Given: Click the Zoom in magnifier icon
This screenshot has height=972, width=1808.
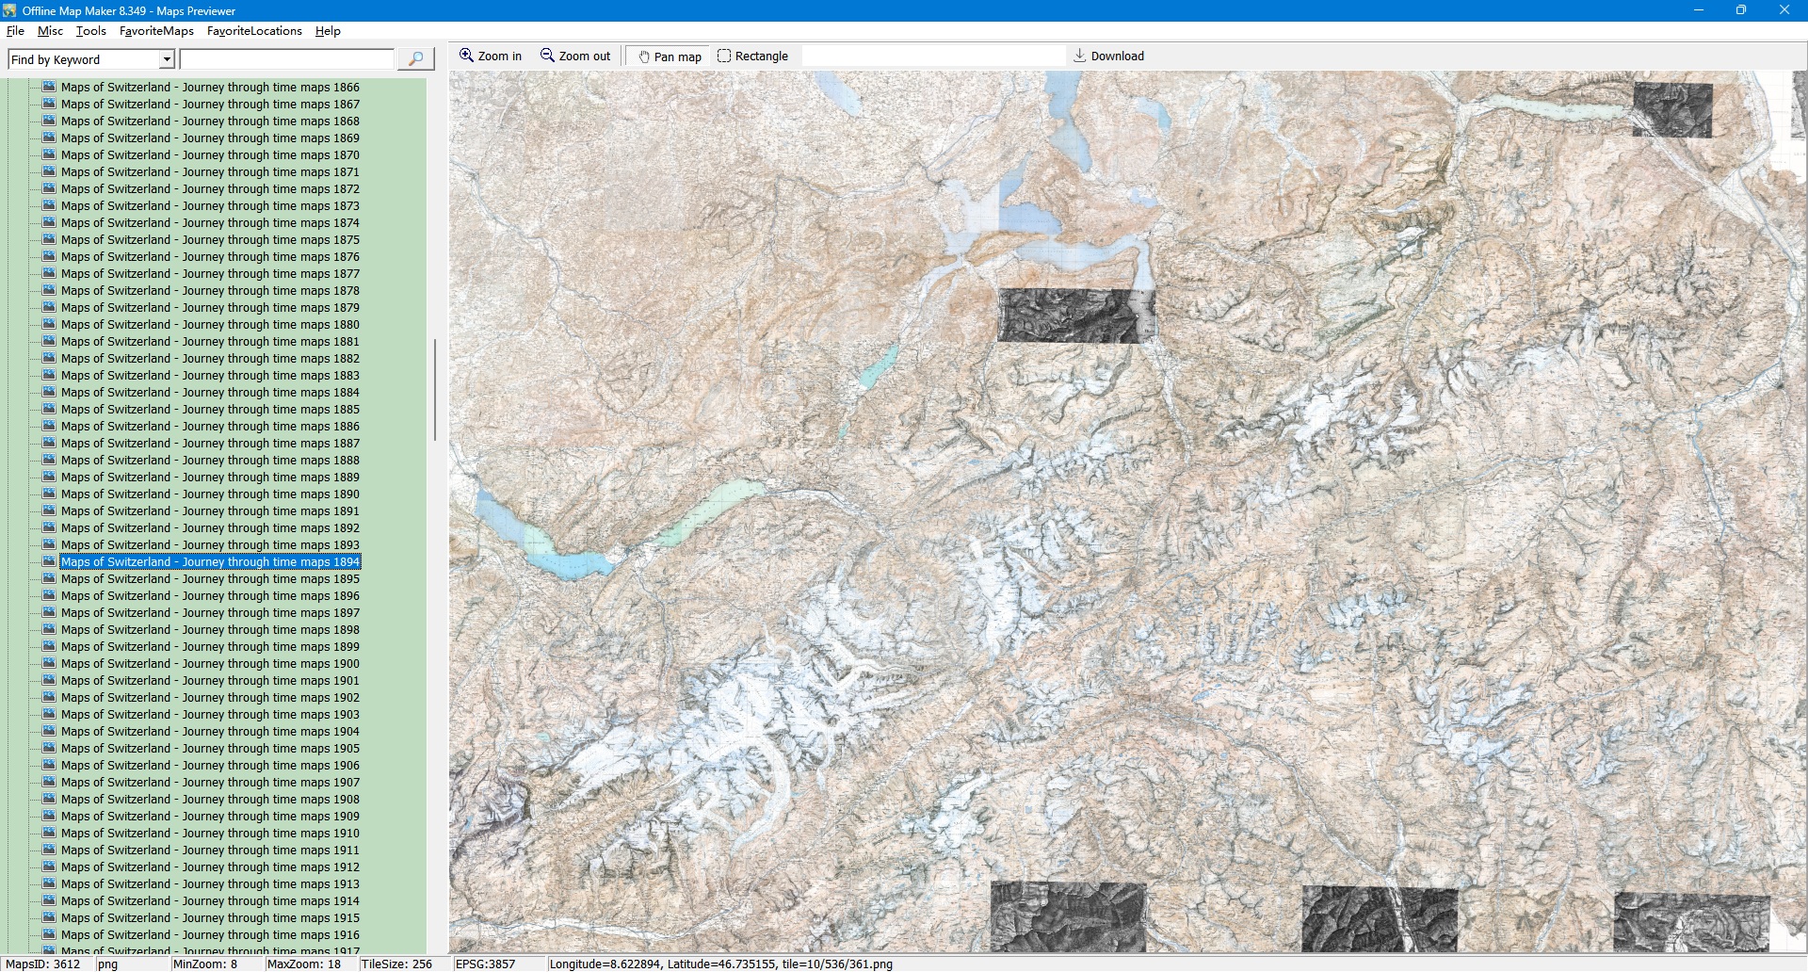Looking at the screenshot, I should coord(466,56).
